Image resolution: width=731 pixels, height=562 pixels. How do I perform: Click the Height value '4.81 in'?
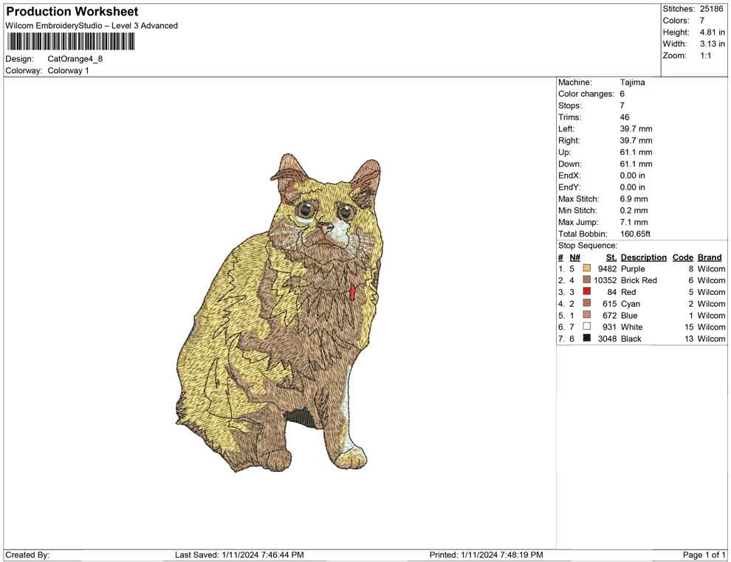(x=713, y=32)
